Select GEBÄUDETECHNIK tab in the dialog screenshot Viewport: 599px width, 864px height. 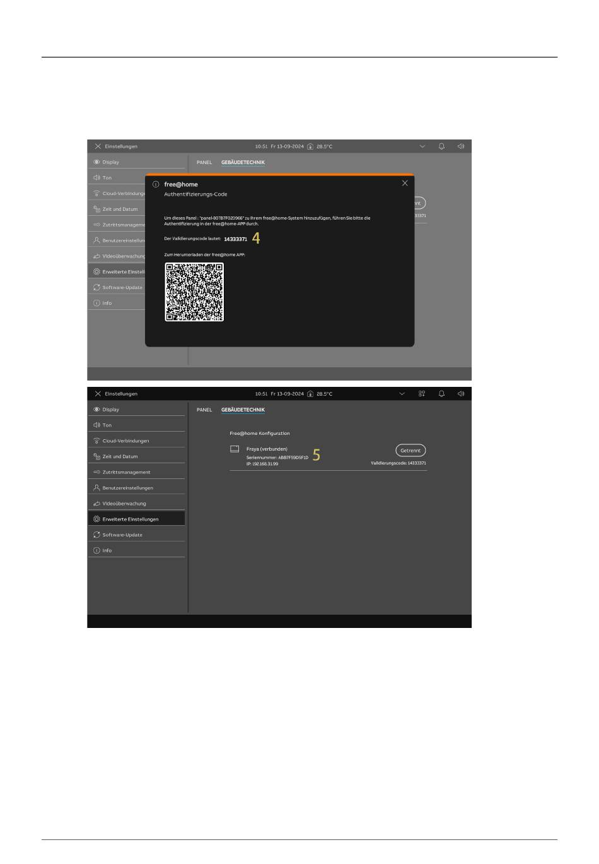point(243,162)
